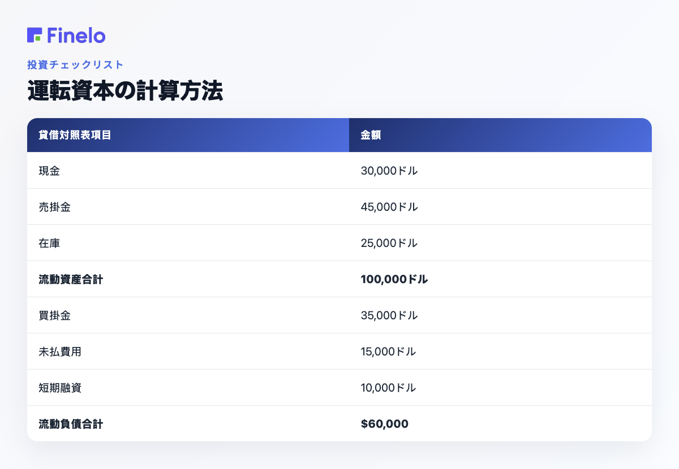Screen dimensions: 679x469
Task: Click the 30,000ドル amount cell
Action: click(389, 171)
